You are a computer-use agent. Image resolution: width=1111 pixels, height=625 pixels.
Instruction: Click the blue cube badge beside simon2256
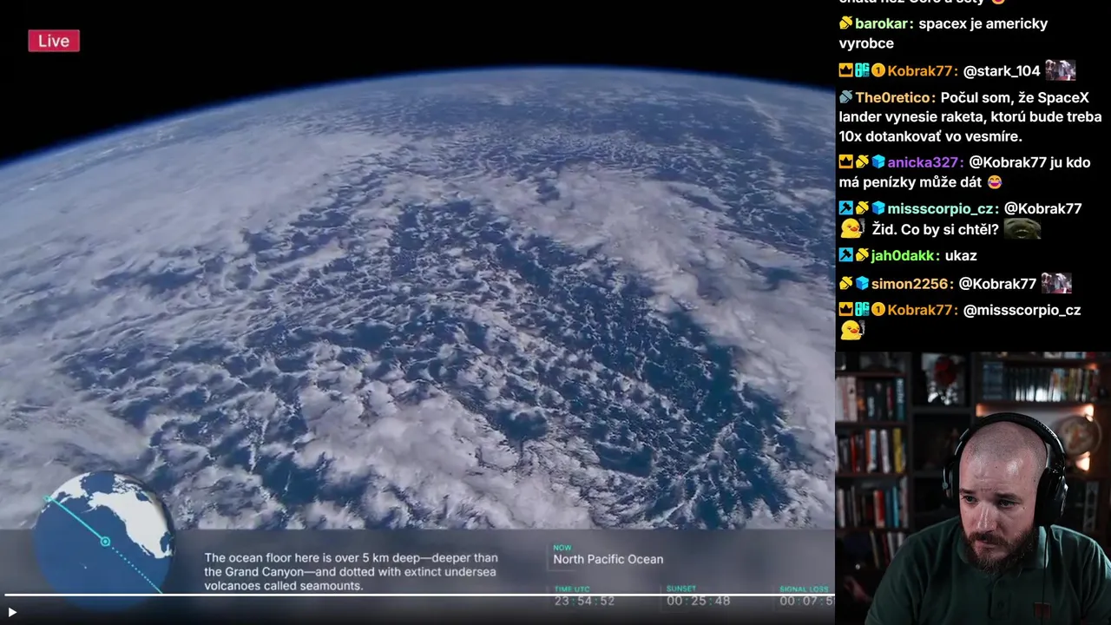tap(862, 284)
